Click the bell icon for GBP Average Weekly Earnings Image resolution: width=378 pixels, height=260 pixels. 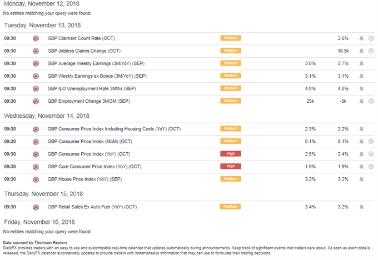pos(361,63)
